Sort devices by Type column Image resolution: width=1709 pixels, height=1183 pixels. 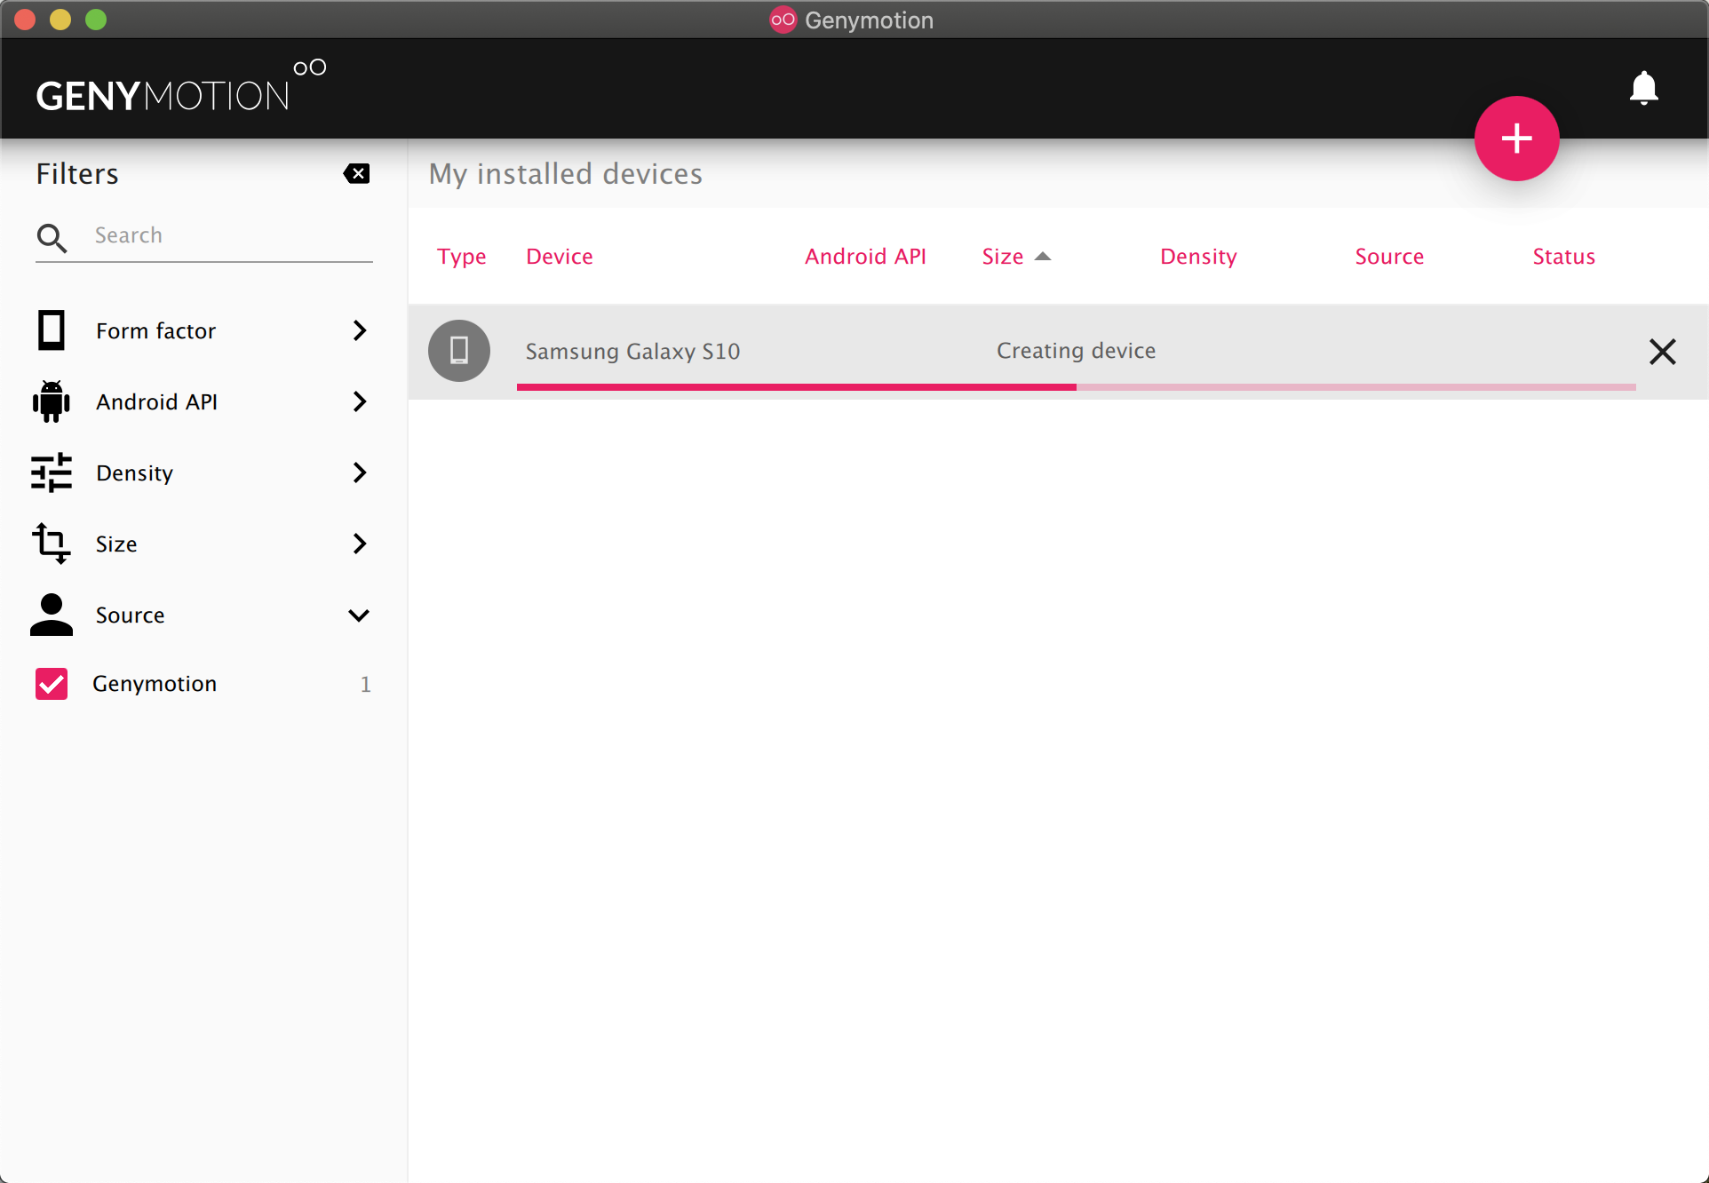click(462, 257)
